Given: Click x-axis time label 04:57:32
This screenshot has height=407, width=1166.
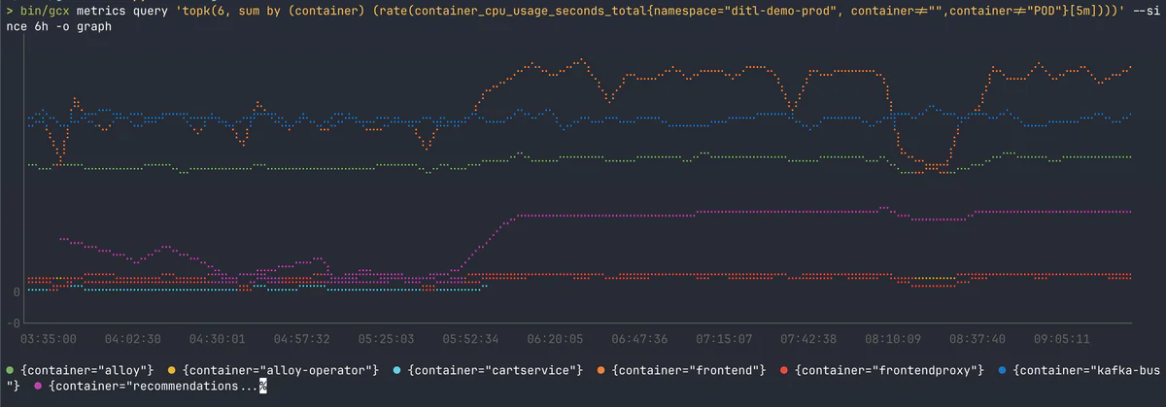Looking at the screenshot, I should tap(302, 339).
